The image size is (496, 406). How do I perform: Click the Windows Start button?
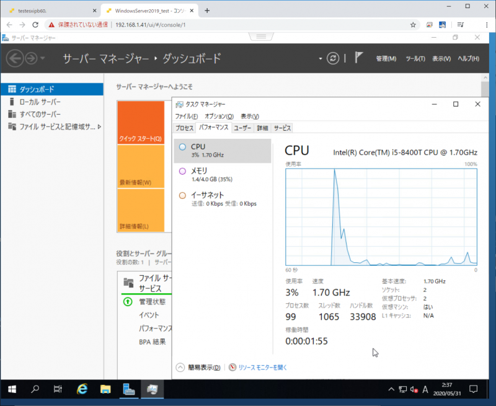coord(12,389)
